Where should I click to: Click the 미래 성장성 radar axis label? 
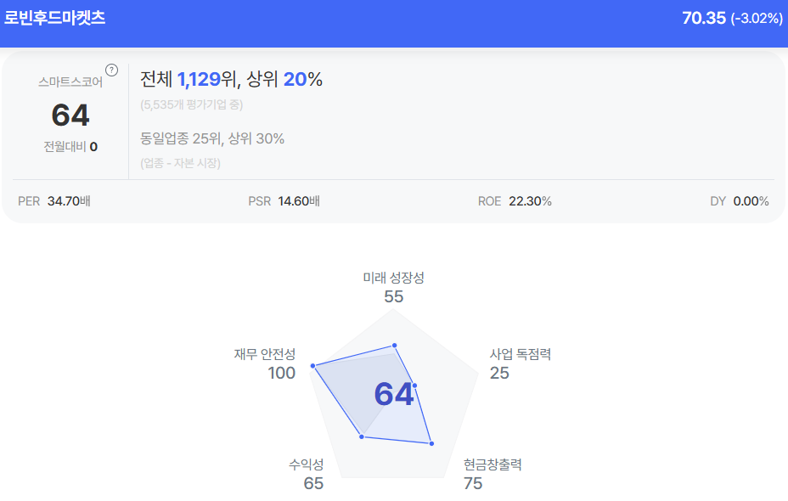tap(393, 278)
